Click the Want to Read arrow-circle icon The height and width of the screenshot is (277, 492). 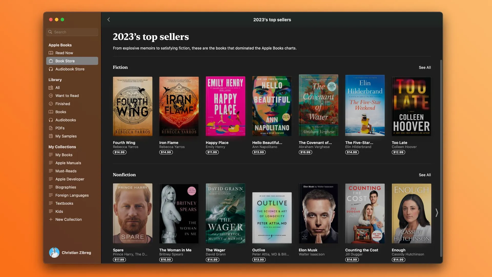pos(51,96)
